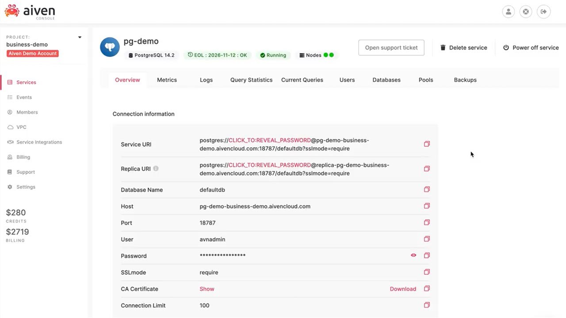Screen dimensions: 566x318
Task: Reveal password in the Replica URI
Action: (x=270, y=165)
